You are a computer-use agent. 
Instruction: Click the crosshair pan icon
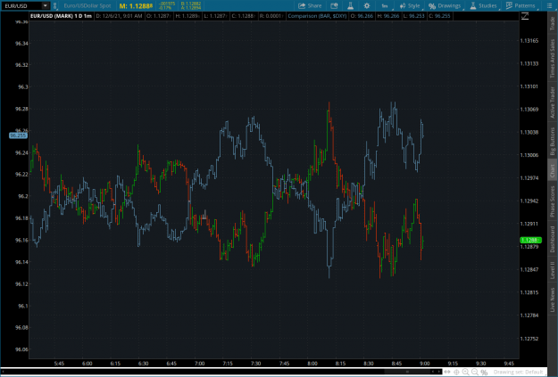456,372
